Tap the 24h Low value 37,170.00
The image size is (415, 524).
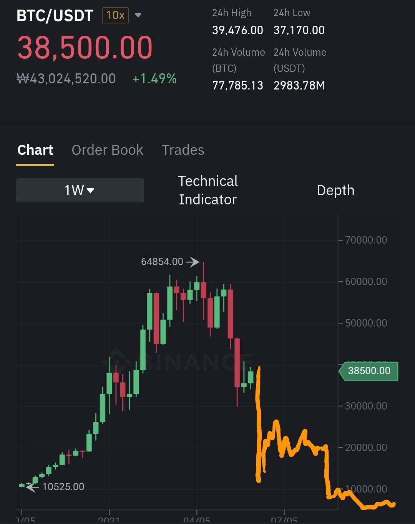[x=299, y=30]
